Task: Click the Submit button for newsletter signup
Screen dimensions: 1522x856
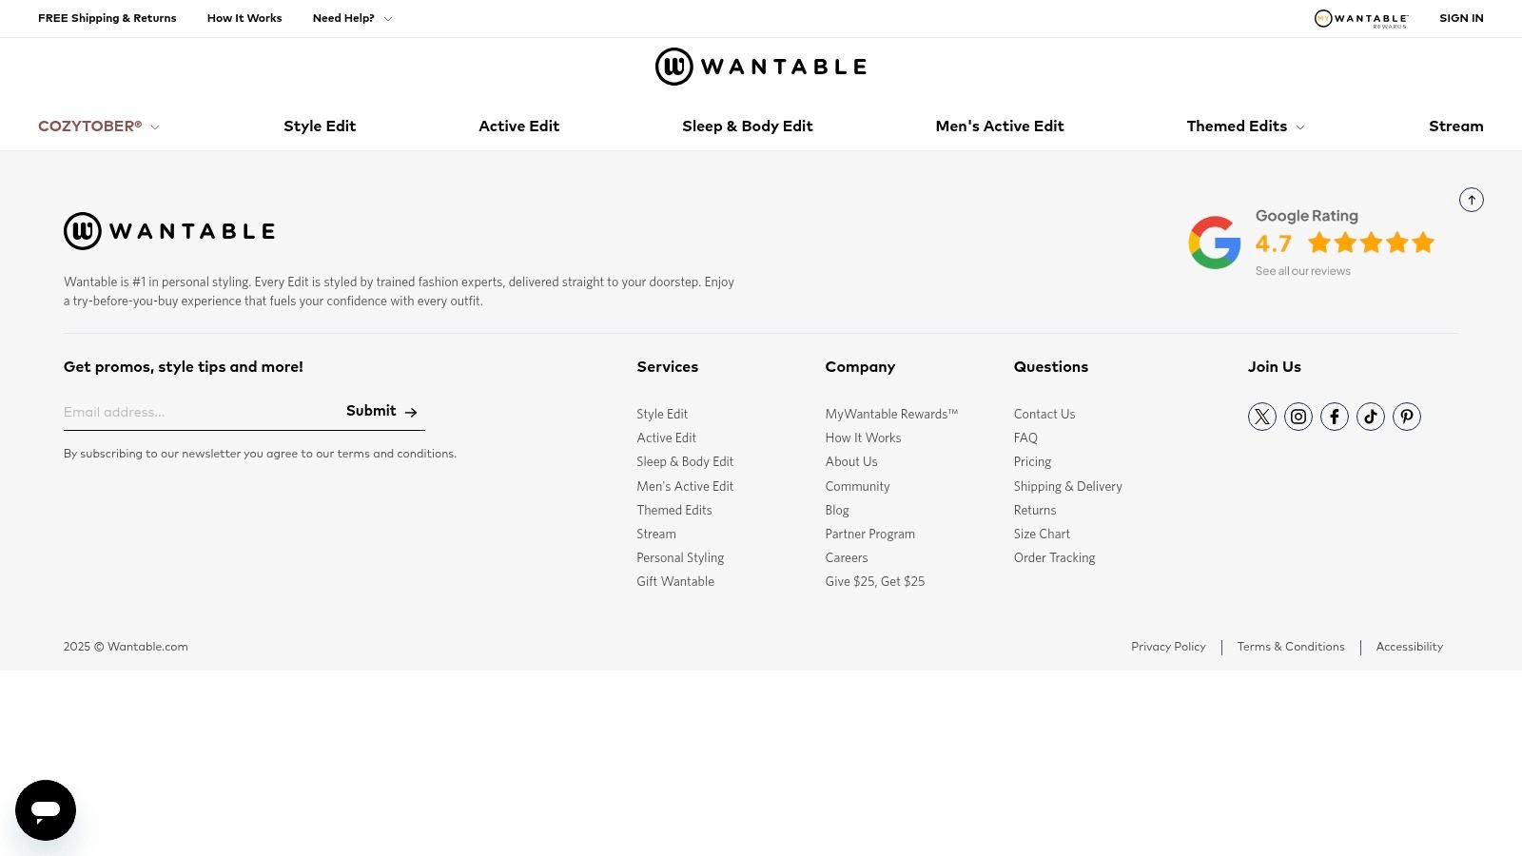Action: pyautogui.click(x=381, y=411)
